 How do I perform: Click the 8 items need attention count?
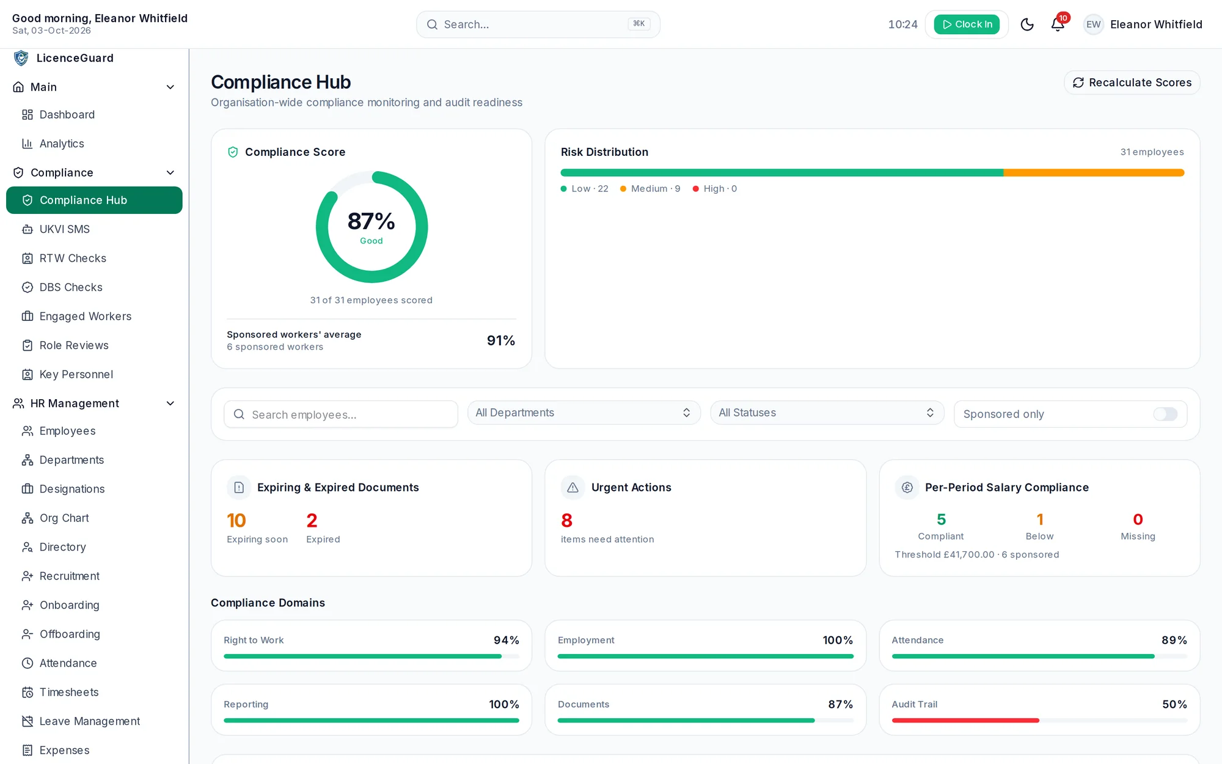point(566,521)
